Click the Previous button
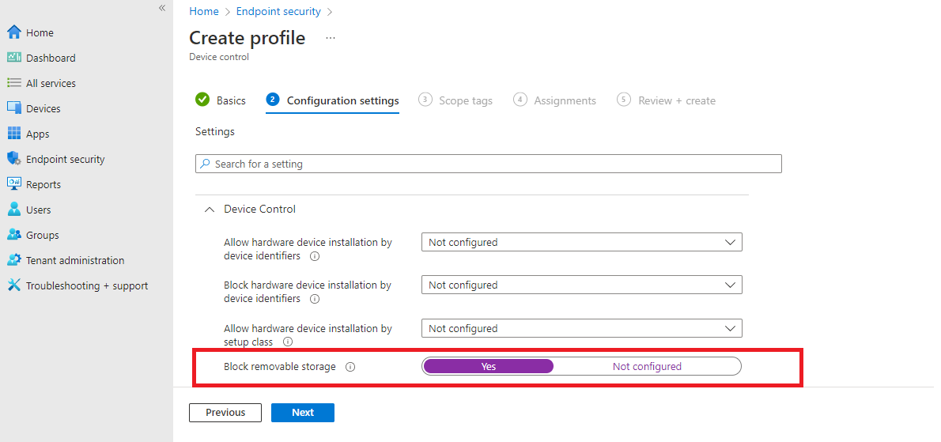The image size is (941, 442). (x=225, y=413)
